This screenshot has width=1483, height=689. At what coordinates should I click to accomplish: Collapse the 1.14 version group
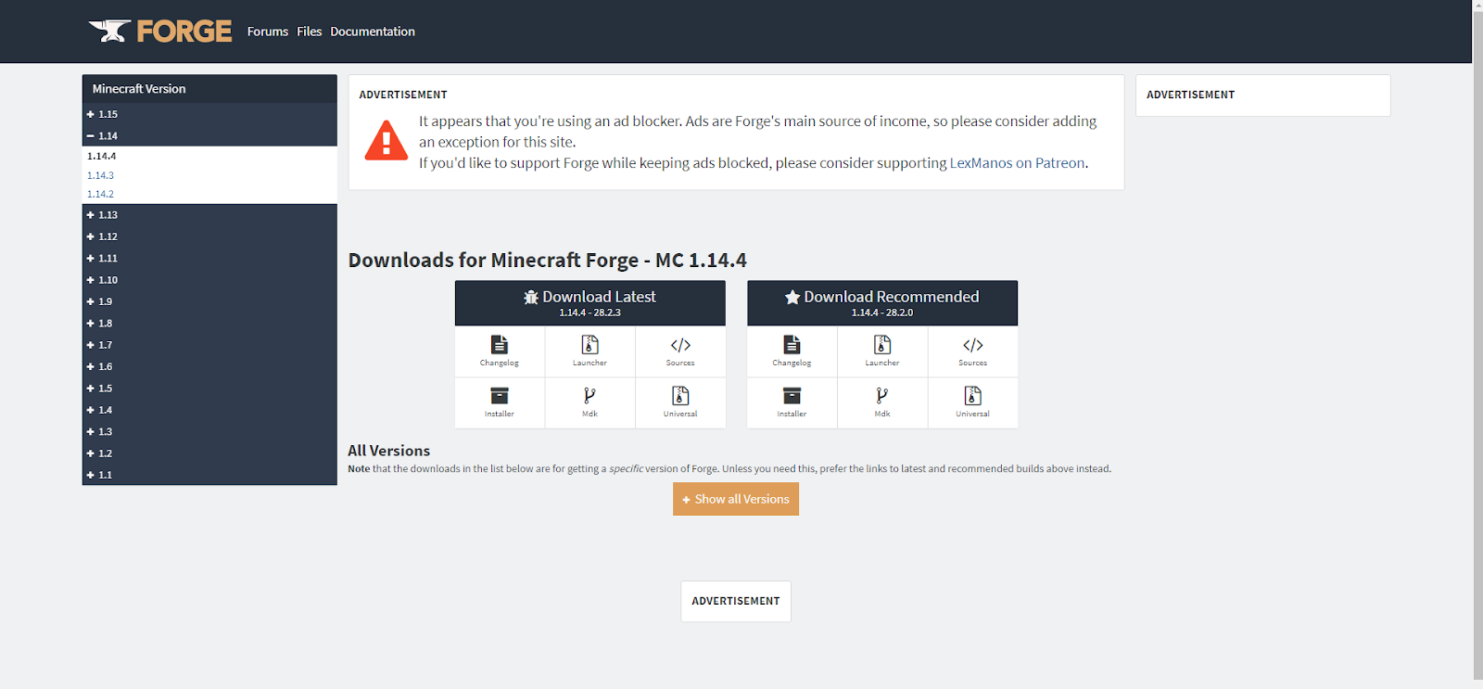pos(209,135)
